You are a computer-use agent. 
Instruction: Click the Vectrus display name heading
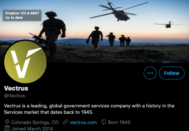pos(16,88)
